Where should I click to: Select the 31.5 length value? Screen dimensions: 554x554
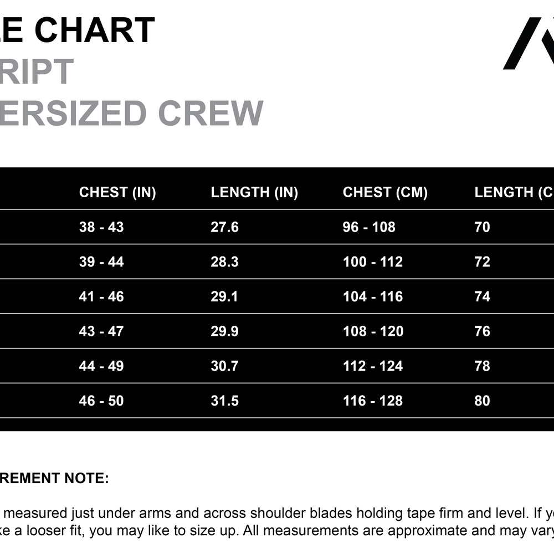point(224,401)
